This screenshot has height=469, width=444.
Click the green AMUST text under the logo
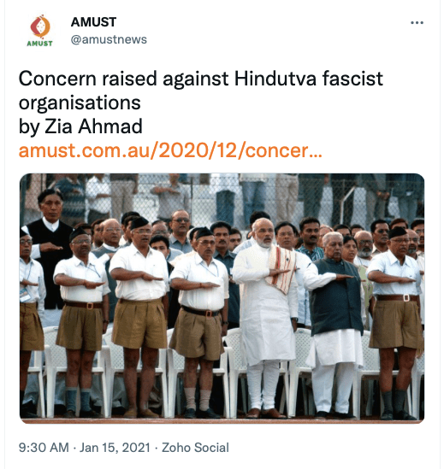[x=40, y=44]
